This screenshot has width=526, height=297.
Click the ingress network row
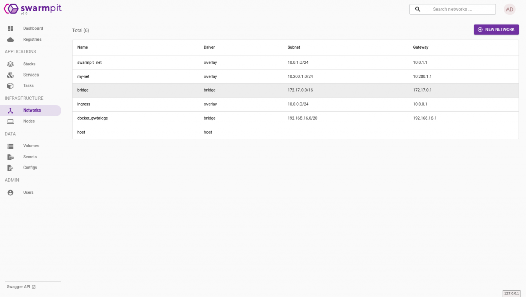point(84,104)
